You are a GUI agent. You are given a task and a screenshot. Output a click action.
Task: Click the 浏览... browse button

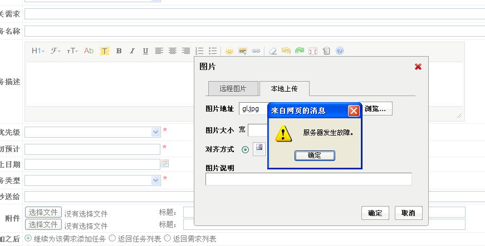pyautogui.click(x=377, y=108)
